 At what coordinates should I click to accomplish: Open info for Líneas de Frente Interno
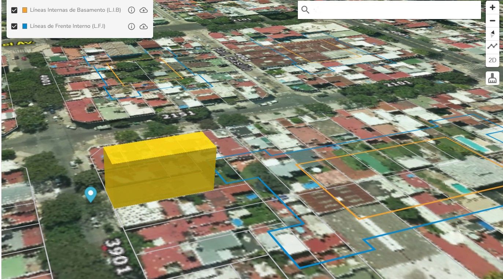pyautogui.click(x=132, y=26)
